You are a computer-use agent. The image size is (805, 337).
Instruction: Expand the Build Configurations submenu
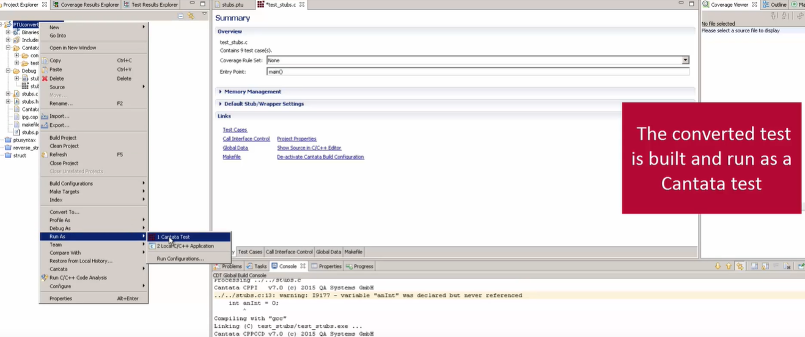coord(94,183)
